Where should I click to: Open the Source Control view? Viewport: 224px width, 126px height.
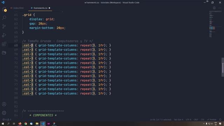coord(4,27)
